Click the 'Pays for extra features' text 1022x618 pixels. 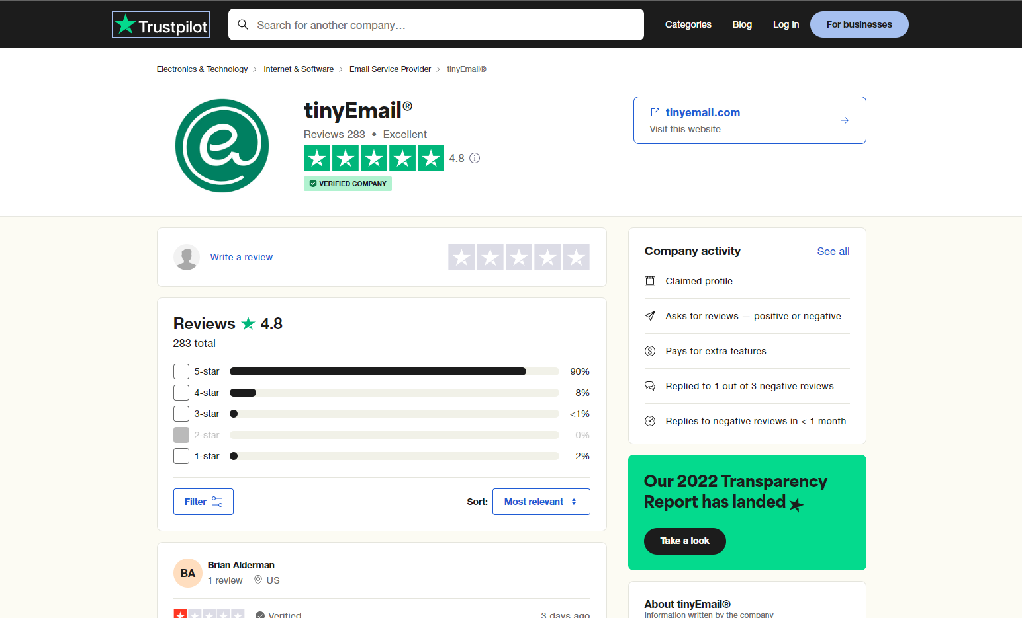716,351
